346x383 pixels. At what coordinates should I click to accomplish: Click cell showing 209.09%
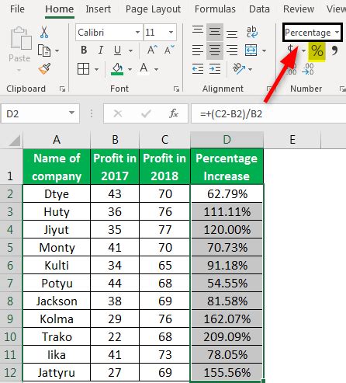pyautogui.click(x=227, y=336)
